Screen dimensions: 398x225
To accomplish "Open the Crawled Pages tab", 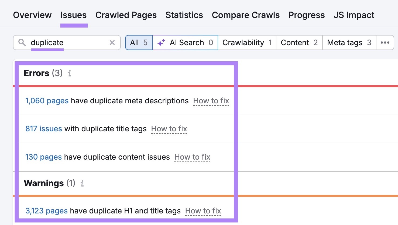I will pyautogui.click(x=126, y=15).
